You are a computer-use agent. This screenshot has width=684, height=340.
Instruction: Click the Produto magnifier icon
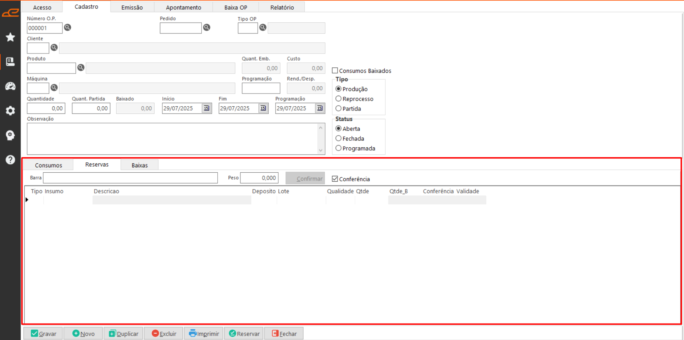coord(81,67)
